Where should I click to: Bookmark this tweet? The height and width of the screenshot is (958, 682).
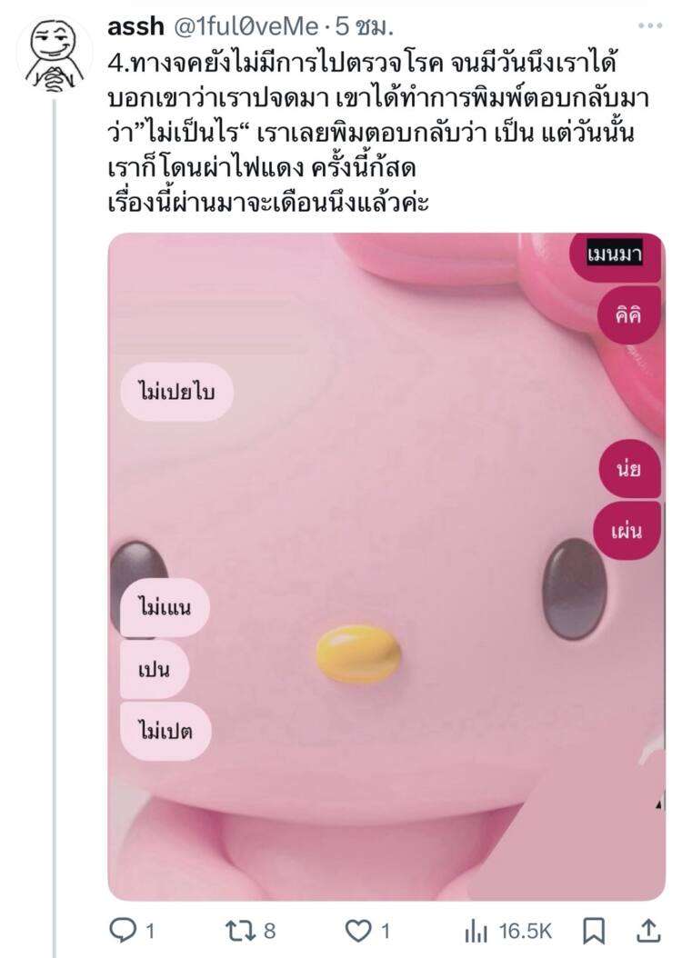(x=594, y=931)
